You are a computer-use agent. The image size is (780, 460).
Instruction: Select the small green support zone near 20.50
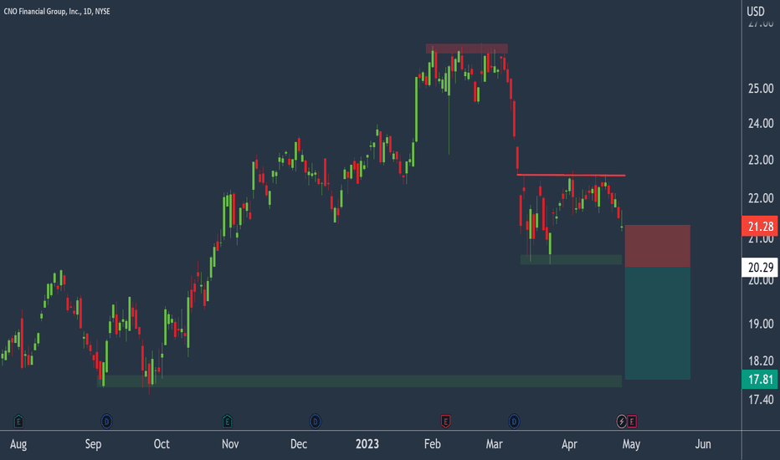(x=571, y=259)
